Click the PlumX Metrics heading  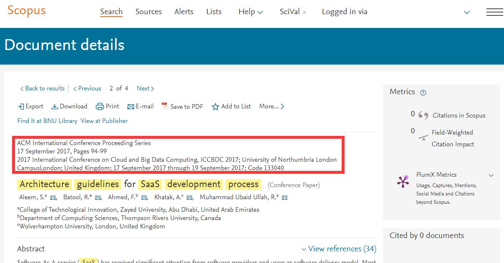[436, 175]
